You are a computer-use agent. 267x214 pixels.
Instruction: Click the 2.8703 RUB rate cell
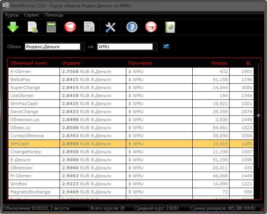tap(93, 136)
